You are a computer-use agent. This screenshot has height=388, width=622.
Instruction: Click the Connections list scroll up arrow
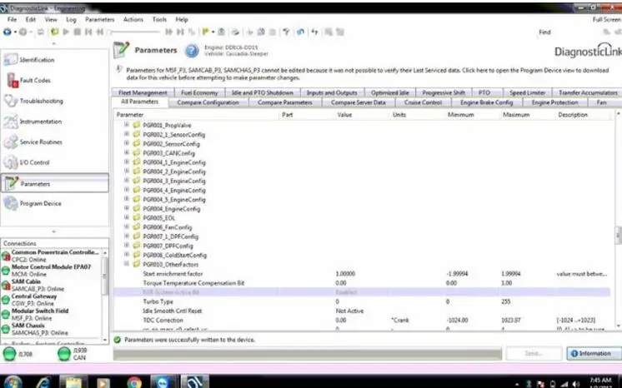(105, 252)
